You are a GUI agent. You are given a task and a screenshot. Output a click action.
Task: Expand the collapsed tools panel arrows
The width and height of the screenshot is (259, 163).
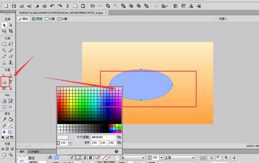point(1,12)
